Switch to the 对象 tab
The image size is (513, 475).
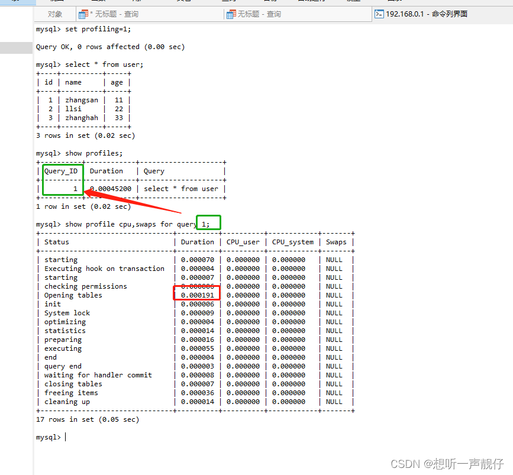(x=54, y=14)
